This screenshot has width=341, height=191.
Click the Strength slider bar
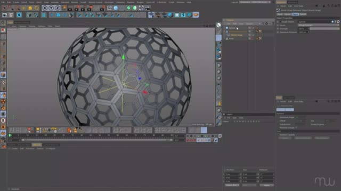[x=324, y=29]
